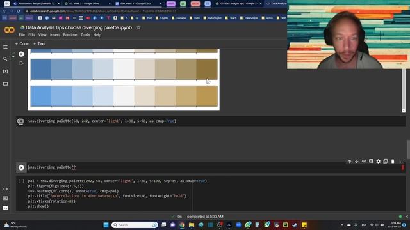
Task: Add a new Code cell
Action: point(22,44)
